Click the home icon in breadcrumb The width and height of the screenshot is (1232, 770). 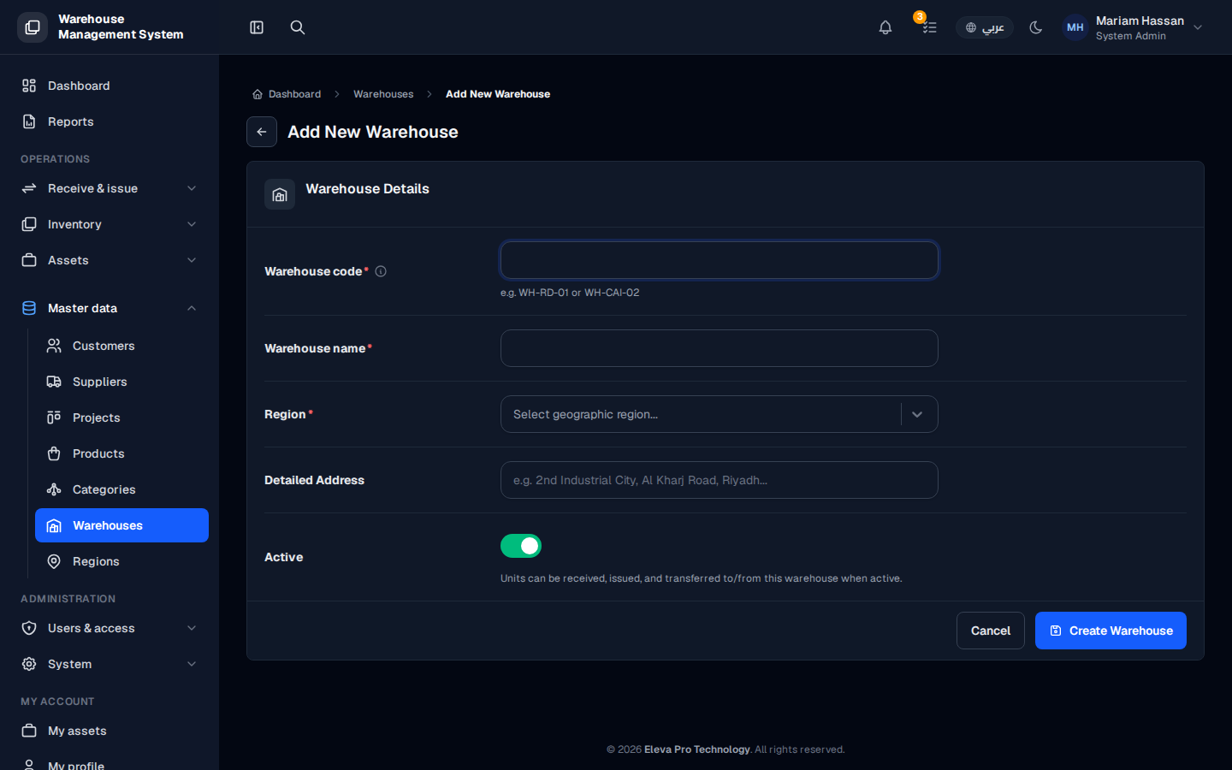pyautogui.click(x=258, y=94)
